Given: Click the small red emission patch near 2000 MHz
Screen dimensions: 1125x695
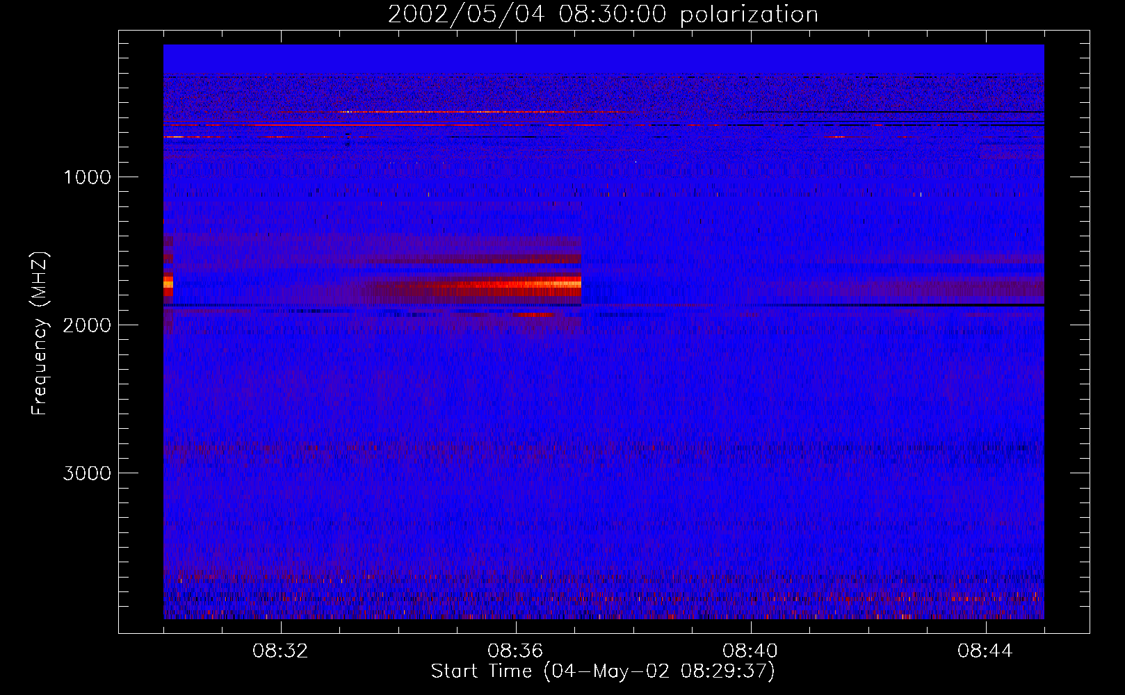Looking at the screenshot, I should click(534, 314).
